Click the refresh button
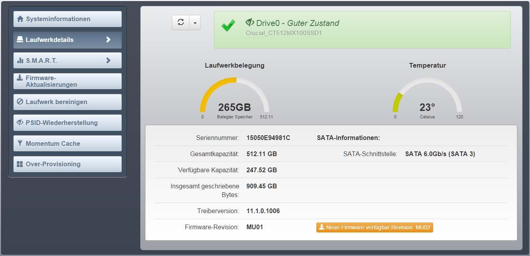Image resolution: width=530 pixels, height=256 pixels. click(x=181, y=22)
